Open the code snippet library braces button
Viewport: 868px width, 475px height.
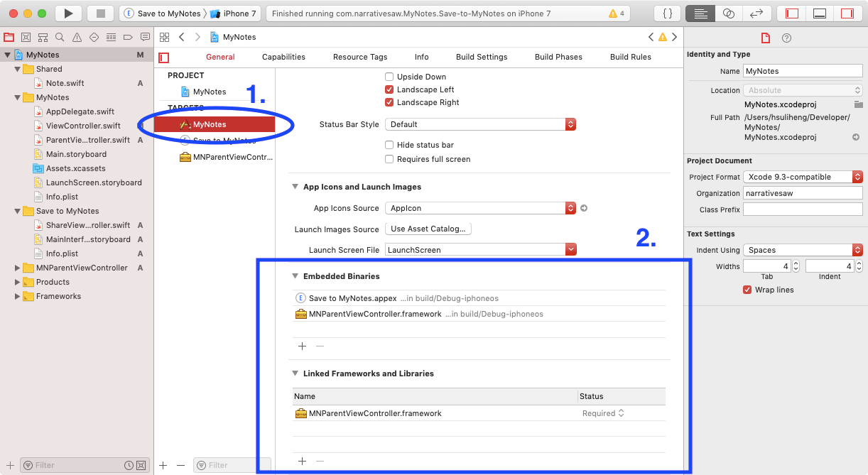click(x=668, y=13)
